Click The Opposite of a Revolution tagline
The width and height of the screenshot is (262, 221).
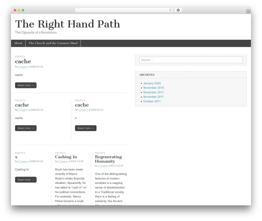pos(36,32)
